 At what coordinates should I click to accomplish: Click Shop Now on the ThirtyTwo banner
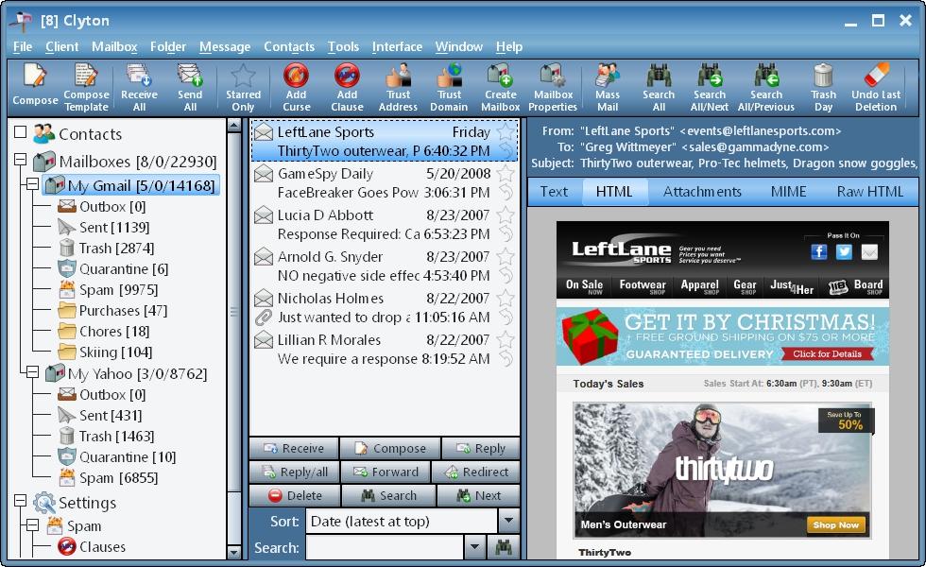(835, 524)
